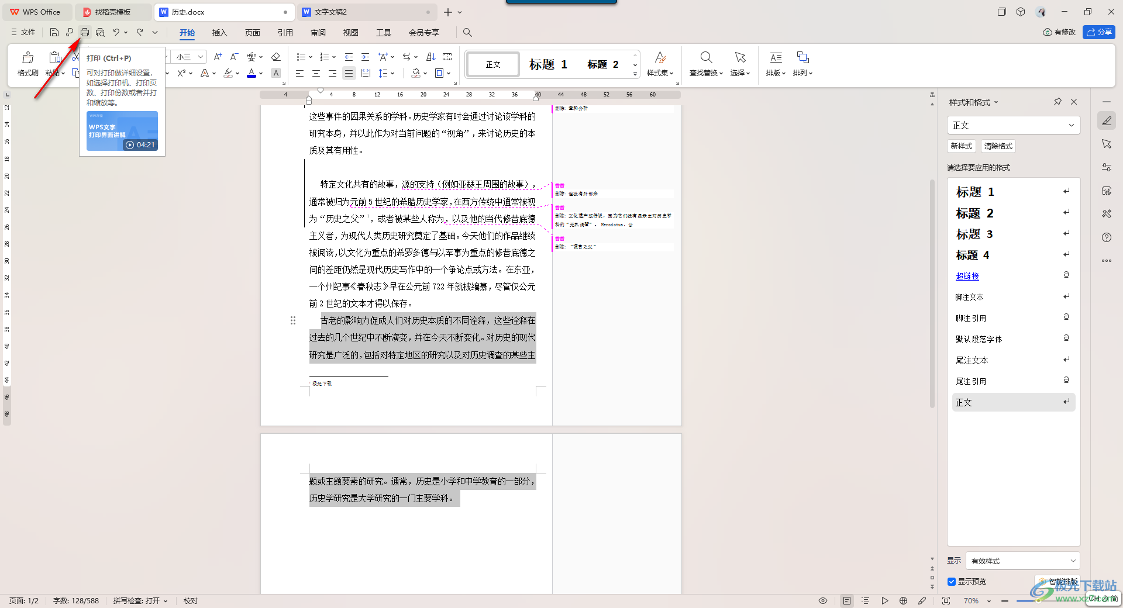Open the font size 小三 dropdown
Screen dimensions: 1123x608
(x=201, y=57)
